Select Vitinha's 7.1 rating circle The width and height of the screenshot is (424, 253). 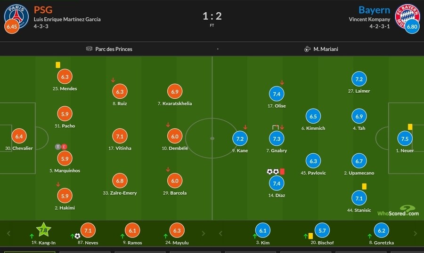[x=120, y=136]
